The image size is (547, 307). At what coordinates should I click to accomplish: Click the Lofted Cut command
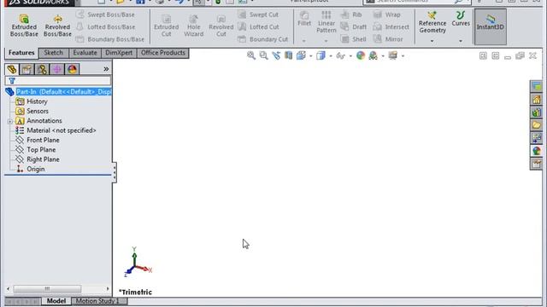coord(258,26)
